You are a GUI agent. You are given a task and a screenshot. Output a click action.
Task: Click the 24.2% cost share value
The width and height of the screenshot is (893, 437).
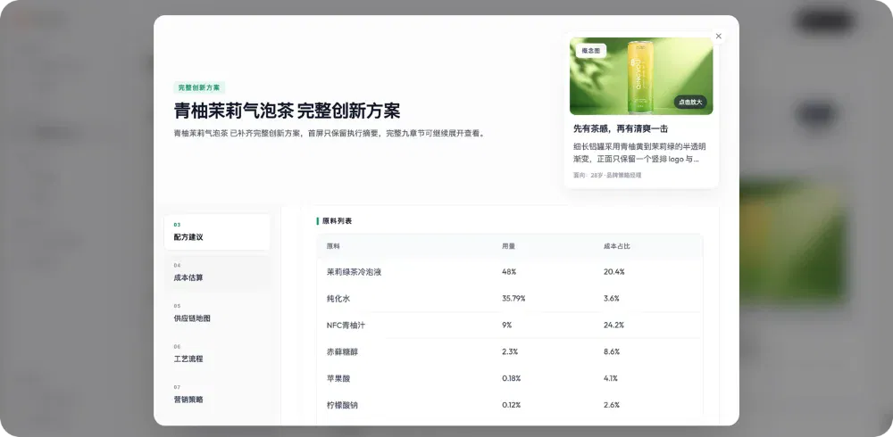[x=614, y=326]
